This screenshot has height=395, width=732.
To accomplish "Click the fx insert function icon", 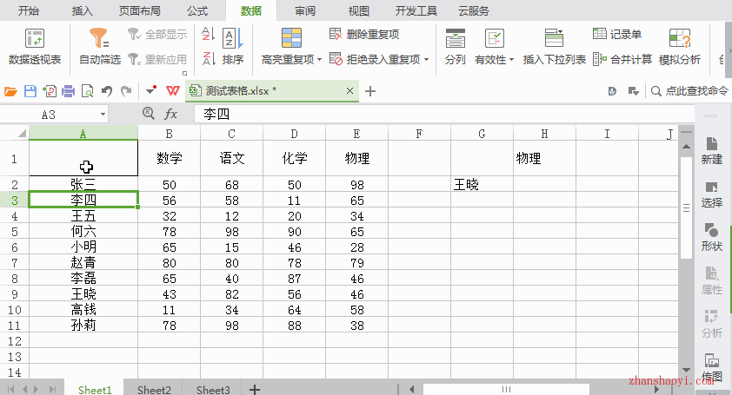I will 171,114.
